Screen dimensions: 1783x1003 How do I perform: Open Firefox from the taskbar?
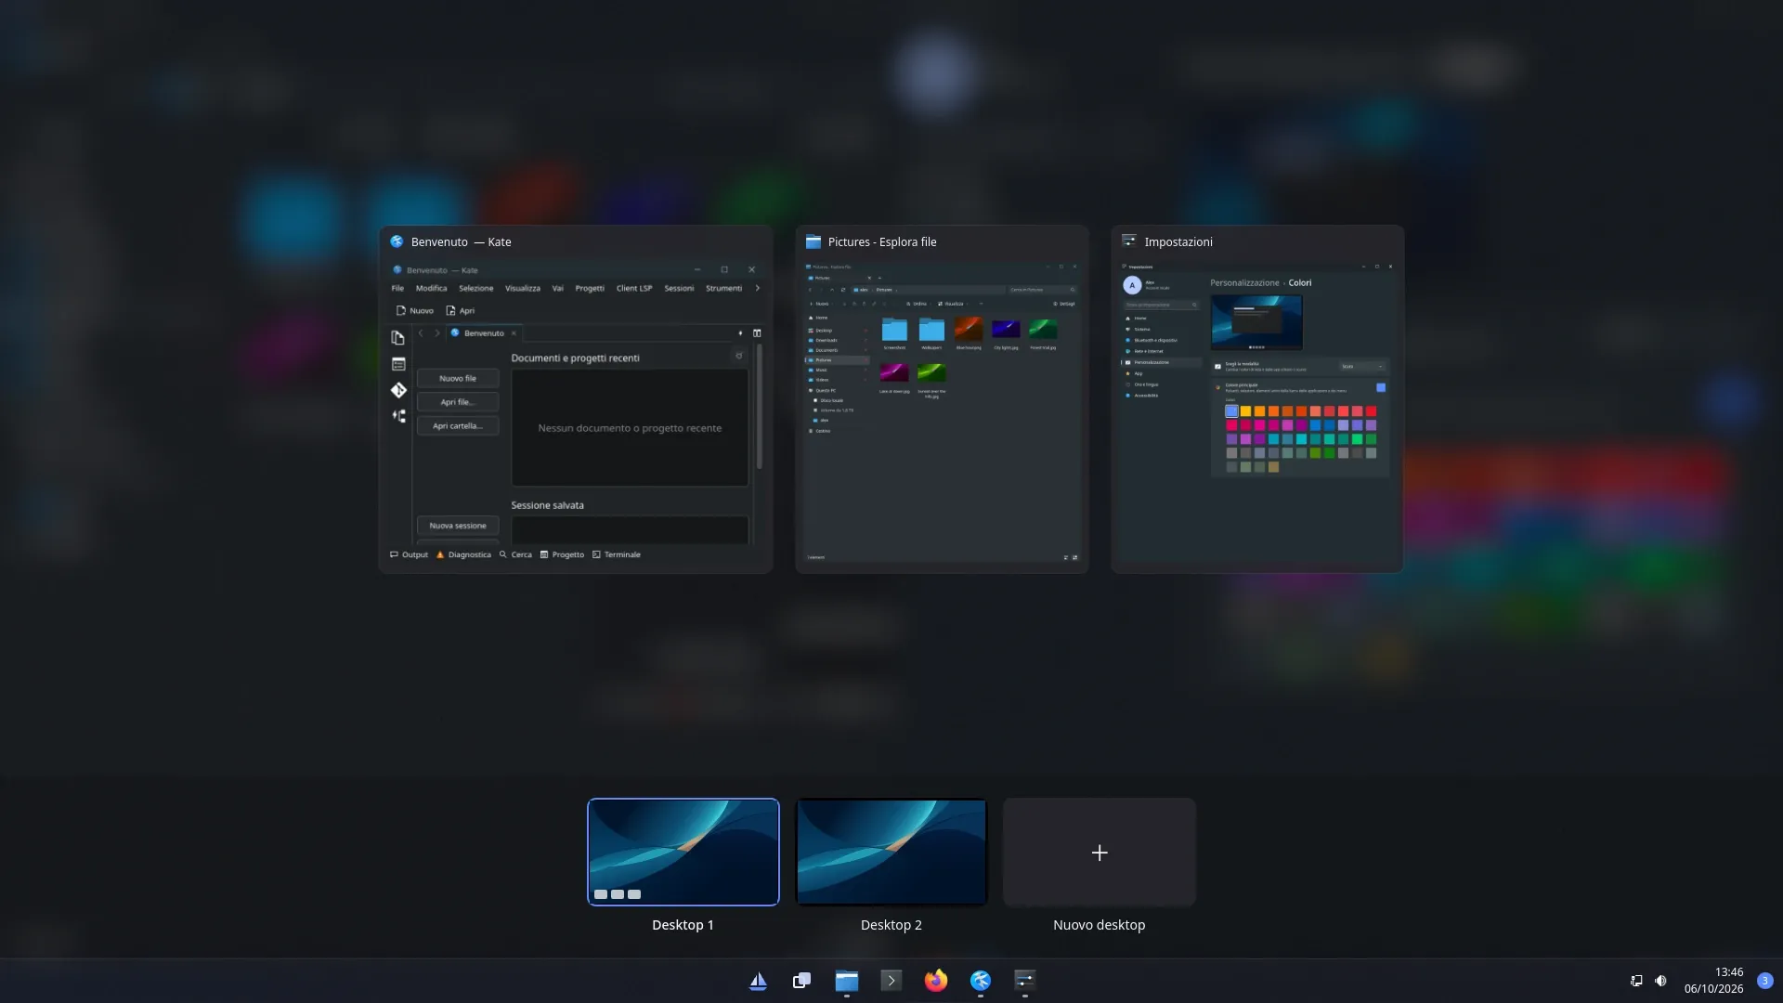tap(935, 981)
